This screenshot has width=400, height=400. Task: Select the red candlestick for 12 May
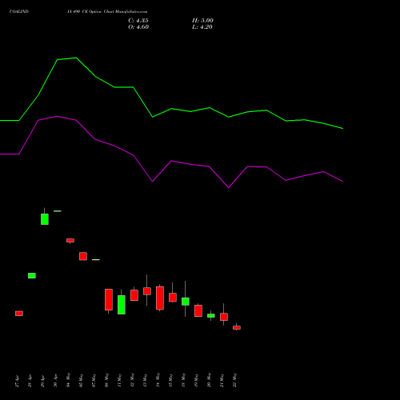pyautogui.click(x=134, y=295)
